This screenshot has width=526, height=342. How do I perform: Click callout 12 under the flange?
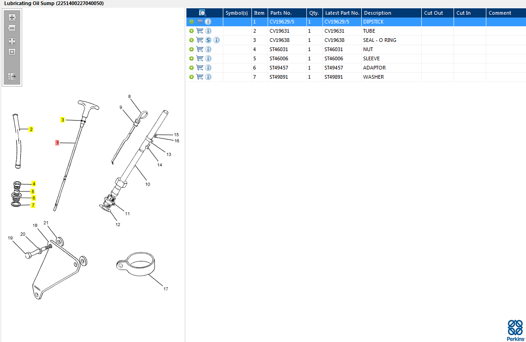tap(118, 225)
